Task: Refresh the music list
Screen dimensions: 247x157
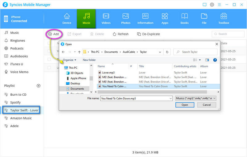Action: [121, 34]
